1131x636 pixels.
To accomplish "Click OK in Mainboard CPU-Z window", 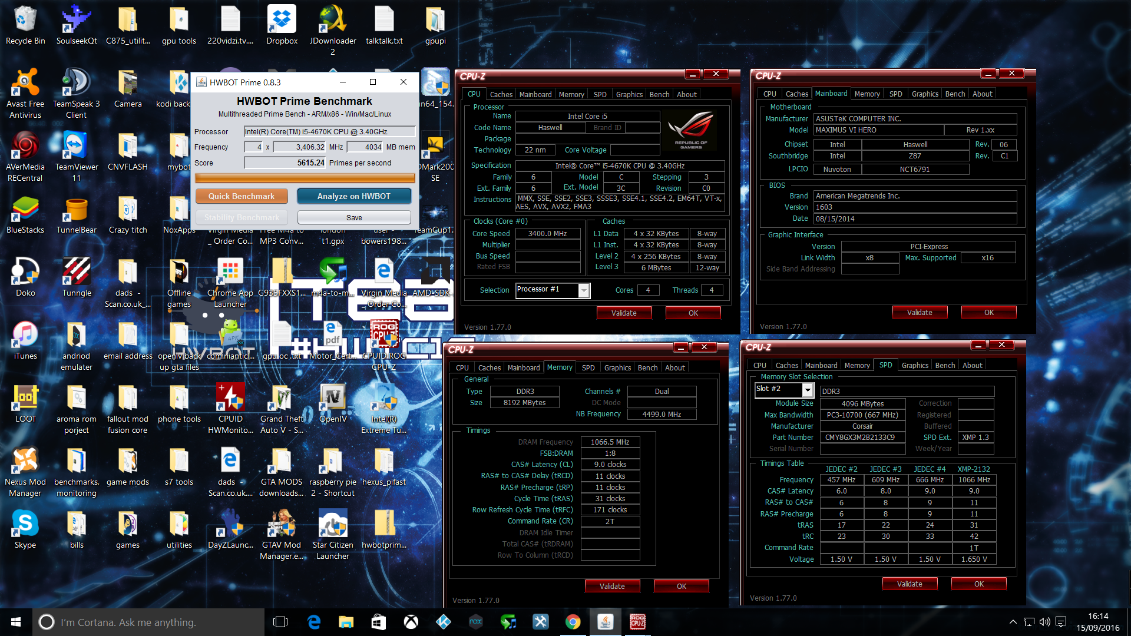I will [988, 312].
